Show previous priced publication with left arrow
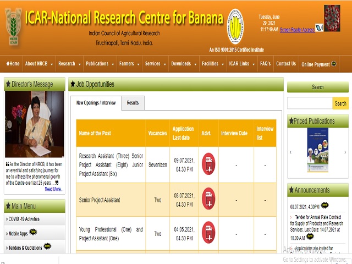The height and width of the screenshot is (264, 352). pyautogui.click(x=291, y=152)
